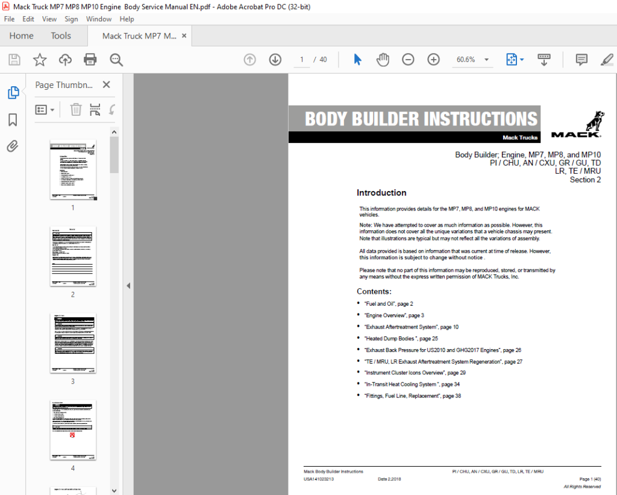Viewport: 617px width, 495px height.
Task: Click the fit page tool icon
Action: point(511,60)
